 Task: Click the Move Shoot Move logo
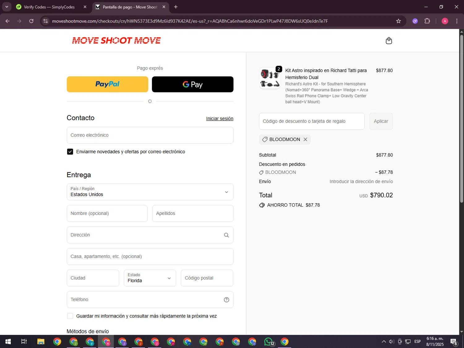point(116,41)
